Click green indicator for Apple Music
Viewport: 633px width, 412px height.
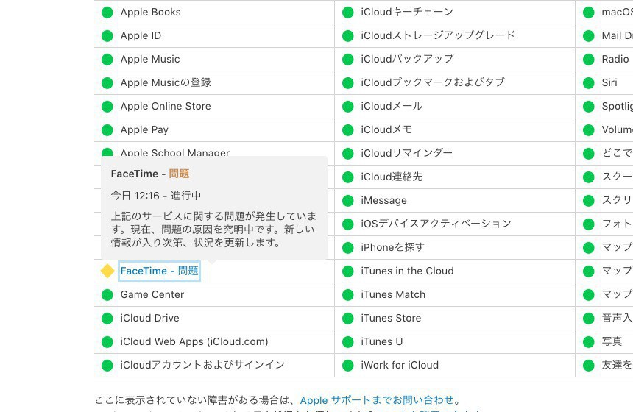point(107,60)
